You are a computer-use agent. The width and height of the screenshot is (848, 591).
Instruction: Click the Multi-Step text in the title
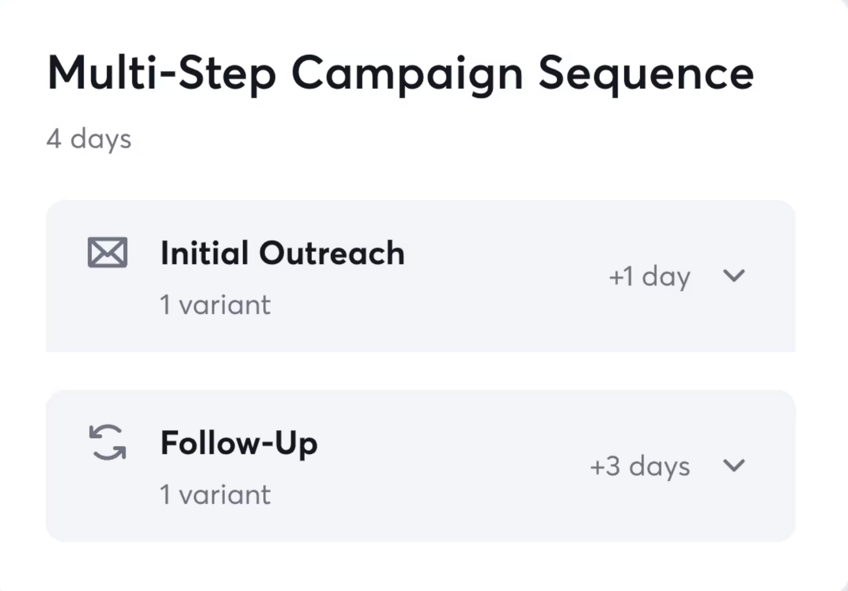tap(162, 74)
